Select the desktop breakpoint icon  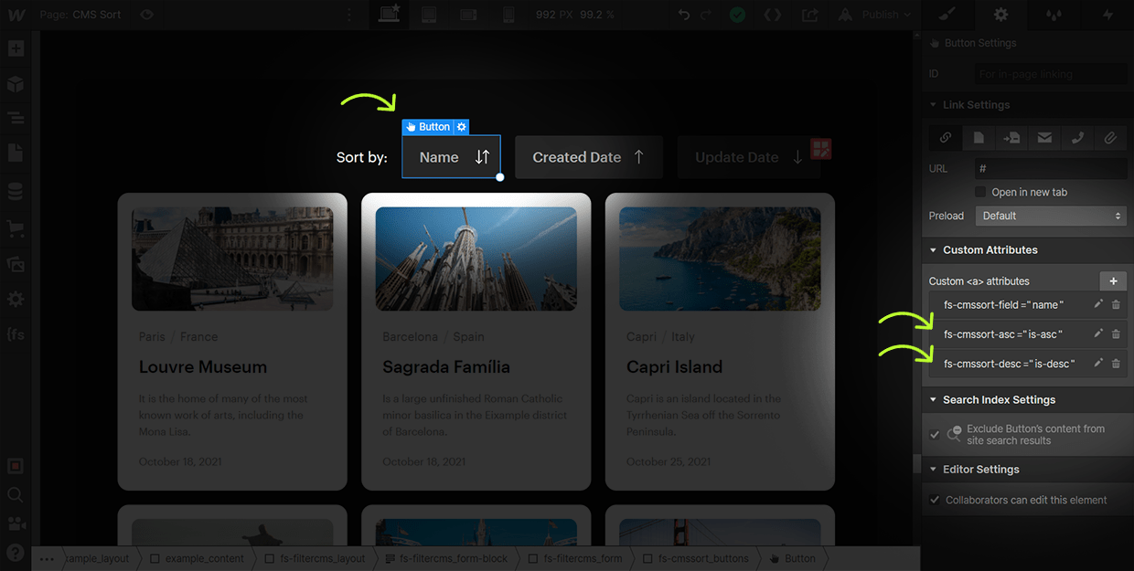click(390, 15)
